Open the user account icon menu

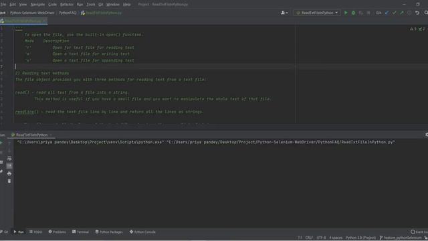pos(284,13)
